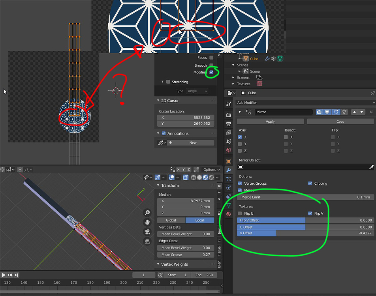Toggle proportional editing button
376x296 pixels.
[20, 170]
